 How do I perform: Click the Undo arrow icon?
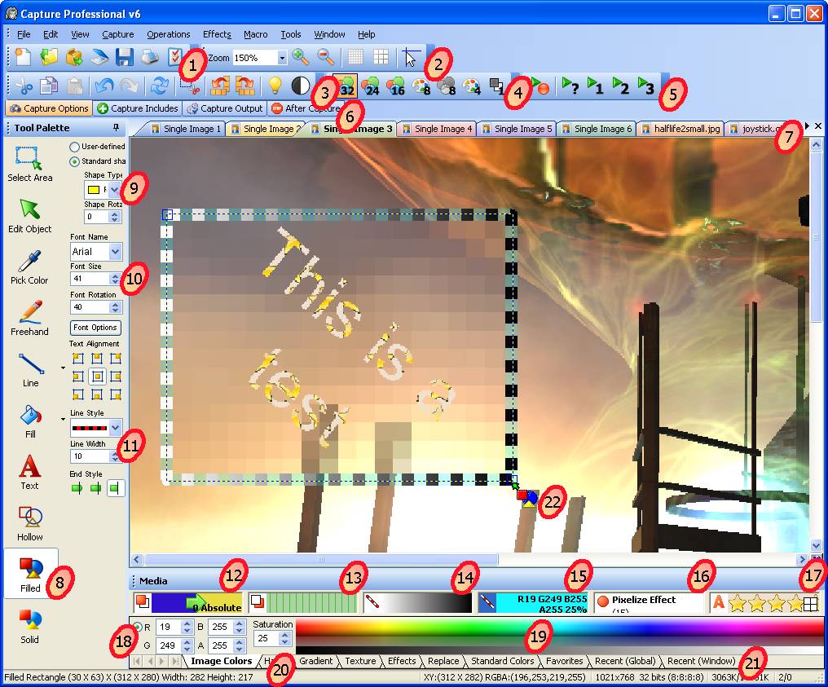pyautogui.click(x=104, y=86)
